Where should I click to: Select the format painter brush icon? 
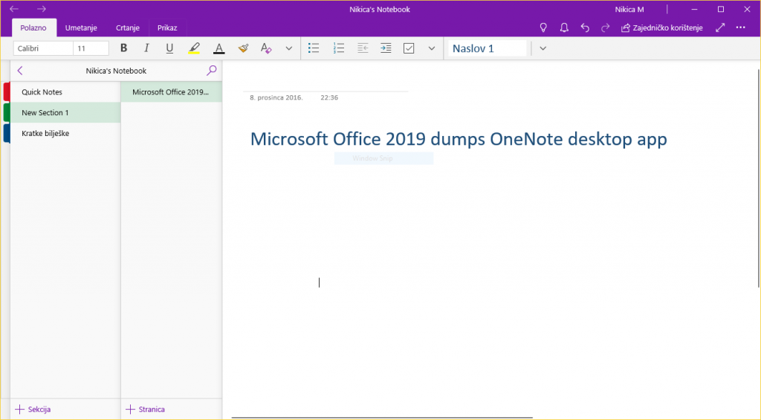coord(243,48)
